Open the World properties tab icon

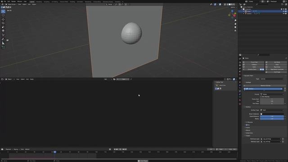pos(240,75)
